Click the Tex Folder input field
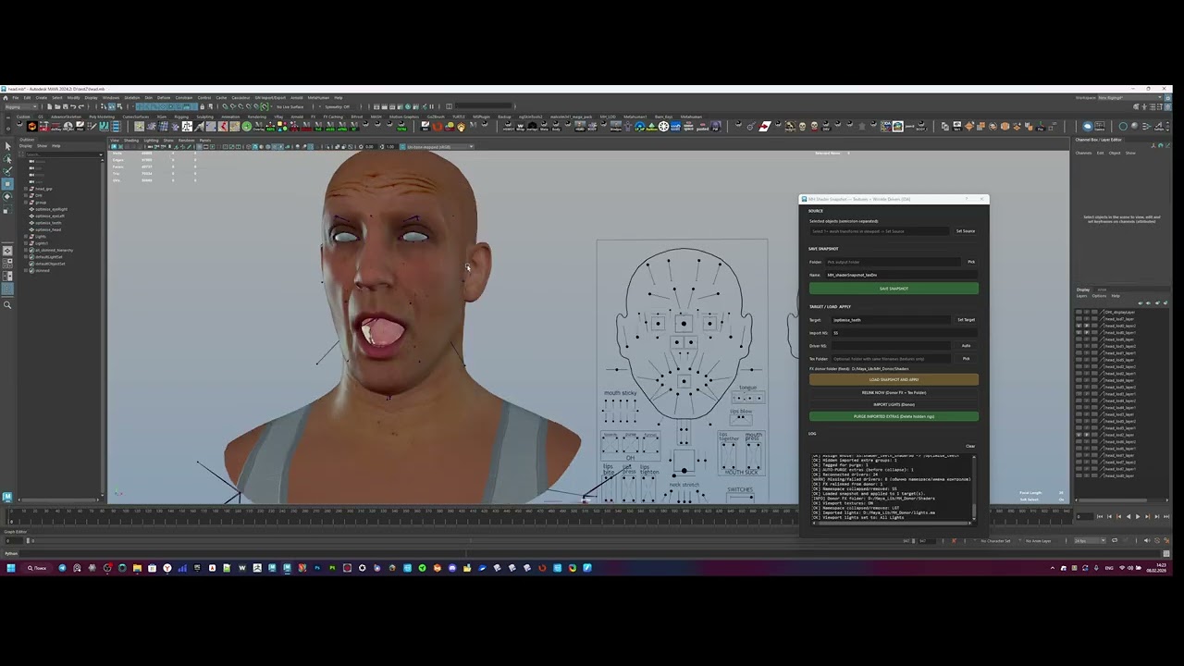Screen dimensions: 1184x666 [891, 359]
